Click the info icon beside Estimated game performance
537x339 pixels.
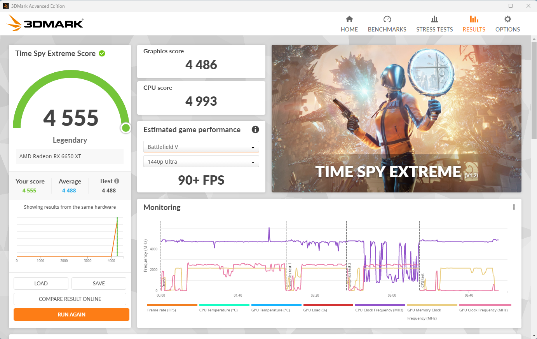tap(255, 130)
